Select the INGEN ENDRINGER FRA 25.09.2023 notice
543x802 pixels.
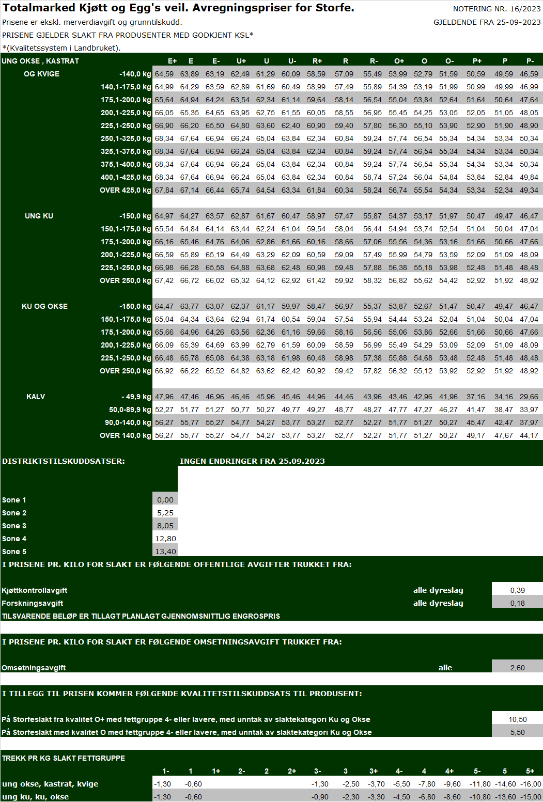click(252, 461)
